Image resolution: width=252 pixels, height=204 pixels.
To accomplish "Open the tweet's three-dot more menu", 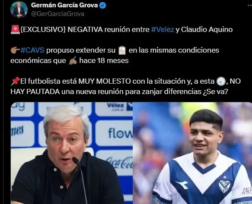I will pyautogui.click(x=249, y=5).
